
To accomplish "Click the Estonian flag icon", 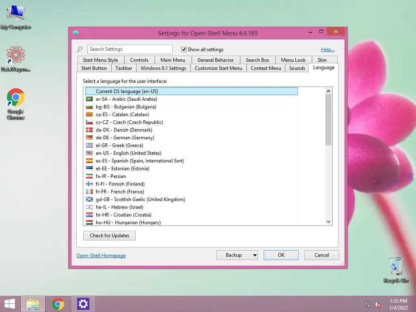I will (x=89, y=168).
